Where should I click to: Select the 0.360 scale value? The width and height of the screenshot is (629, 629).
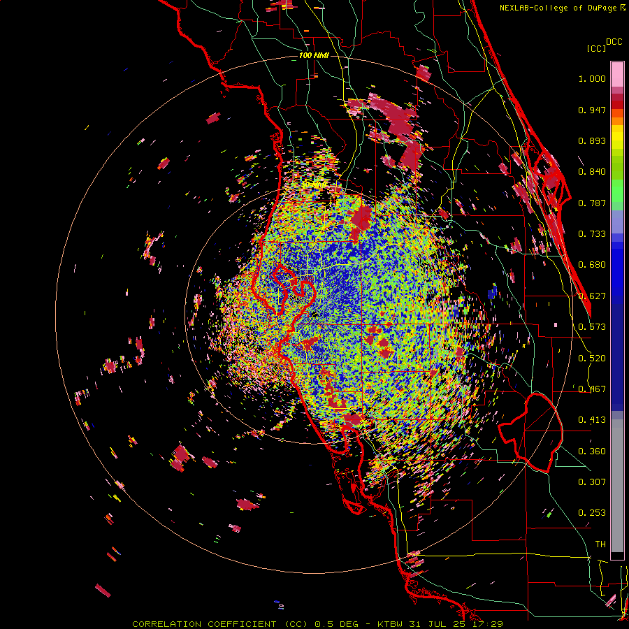pyautogui.click(x=592, y=451)
